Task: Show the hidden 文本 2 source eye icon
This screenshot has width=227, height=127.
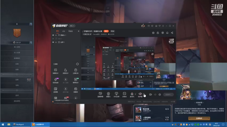Action: [x=53, y=39]
